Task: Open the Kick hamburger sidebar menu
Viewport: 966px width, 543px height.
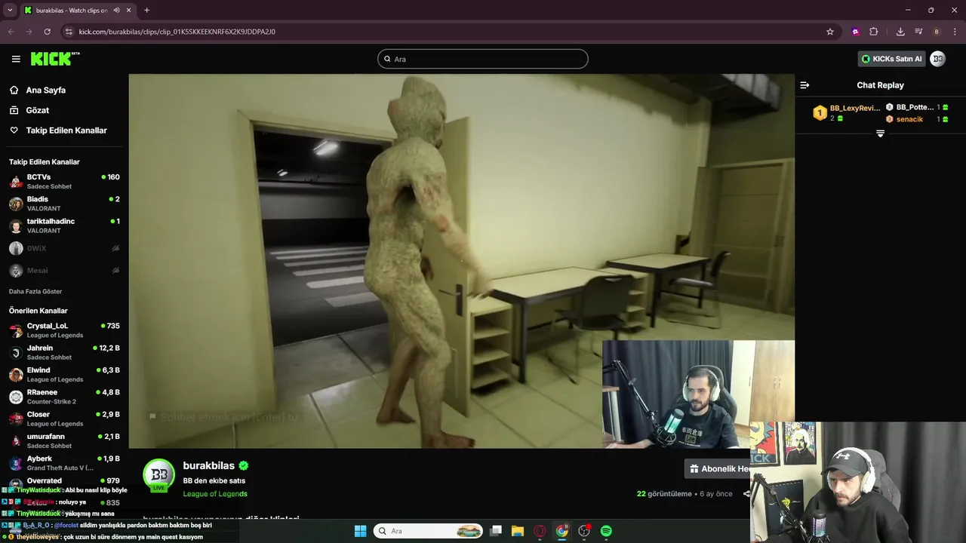Action: click(x=16, y=59)
